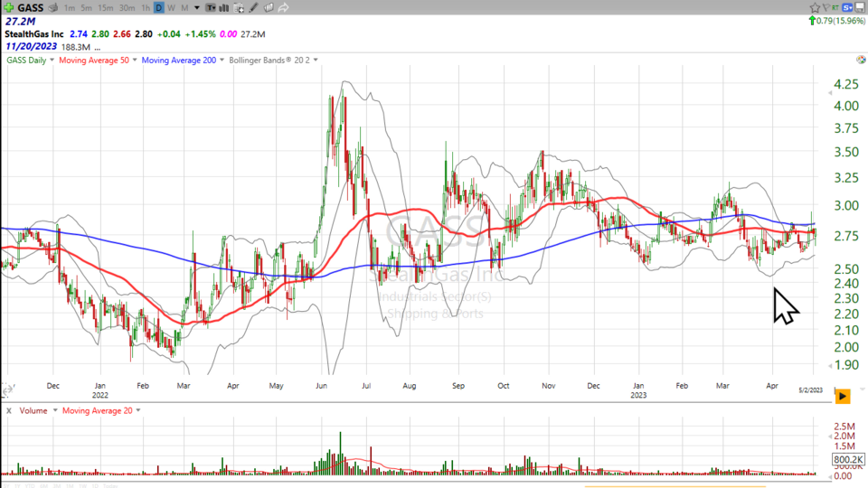Switch to the 30m time frame
The image size is (868, 488).
tap(127, 8)
